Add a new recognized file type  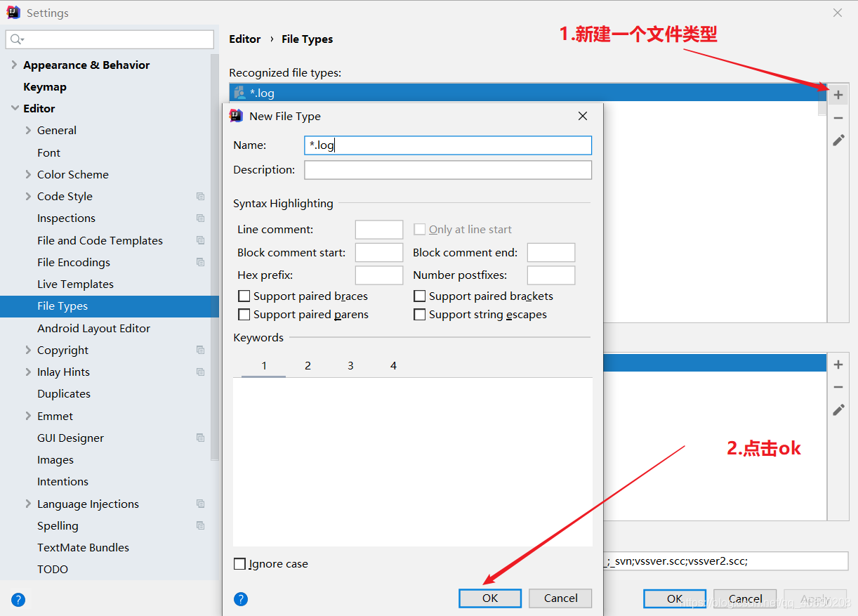[838, 93]
